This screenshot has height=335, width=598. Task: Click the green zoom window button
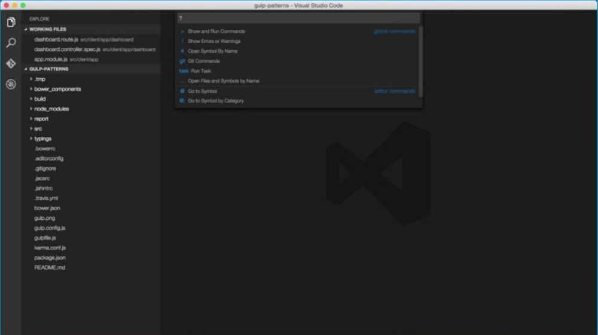[x=23, y=5]
